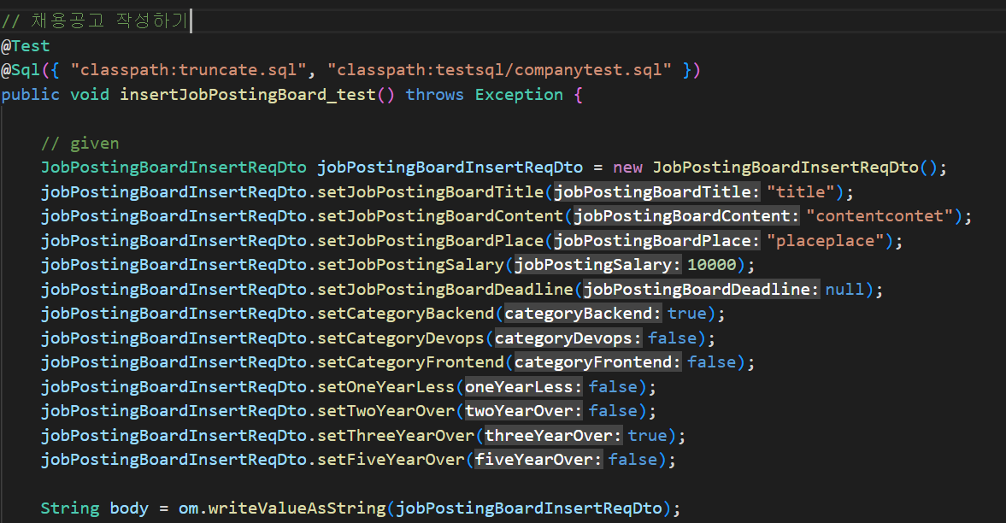Click the JobPostingBoardInsertReqDto() constructor call
Viewport: 1006px width, 523px height.
click(795, 167)
